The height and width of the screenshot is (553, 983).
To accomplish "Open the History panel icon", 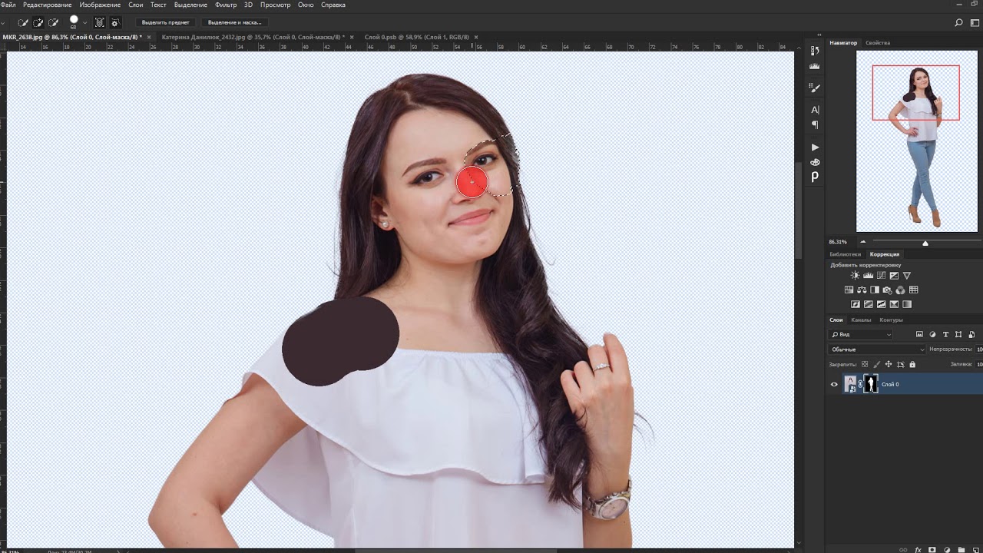I will (815, 51).
